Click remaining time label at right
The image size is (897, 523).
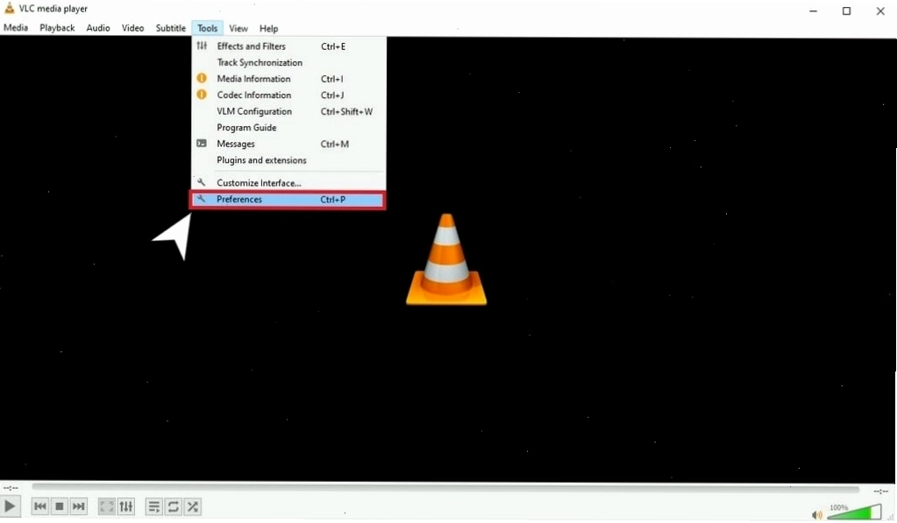(880, 491)
